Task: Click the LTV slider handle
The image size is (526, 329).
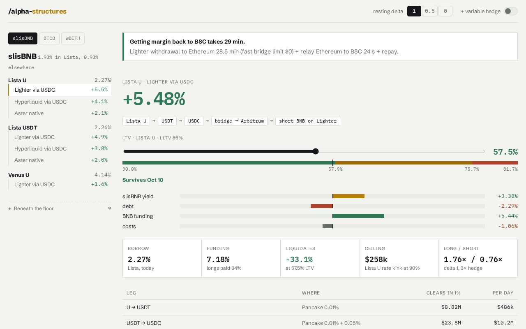Action: pos(316,151)
